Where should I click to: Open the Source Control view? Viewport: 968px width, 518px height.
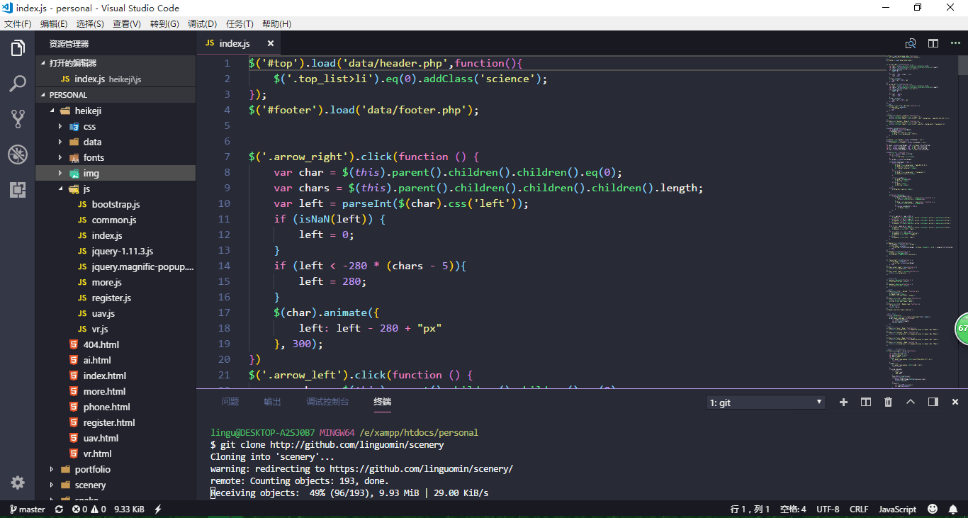click(x=18, y=119)
